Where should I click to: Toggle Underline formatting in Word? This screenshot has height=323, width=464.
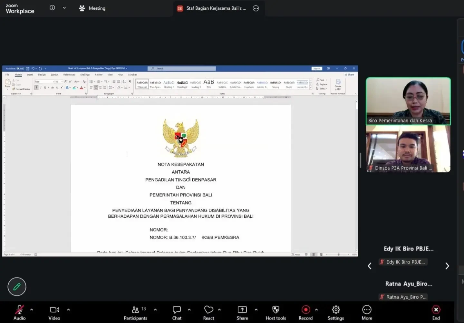pyautogui.click(x=45, y=88)
